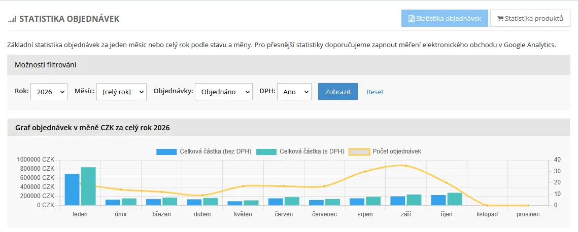The image size is (579, 232).
Task: Click the 'červenec' month axis label
Action: (x=324, y=214)
